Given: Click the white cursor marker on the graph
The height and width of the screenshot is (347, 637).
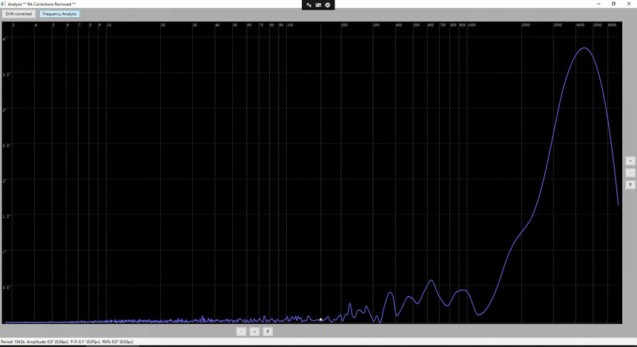Looking at the screenshot, I should coord(321,320).
